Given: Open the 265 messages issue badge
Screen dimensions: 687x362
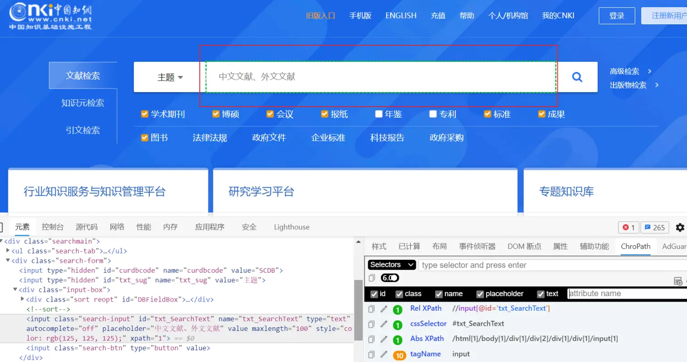Looking at the screenshot, I should click(654, 227).
